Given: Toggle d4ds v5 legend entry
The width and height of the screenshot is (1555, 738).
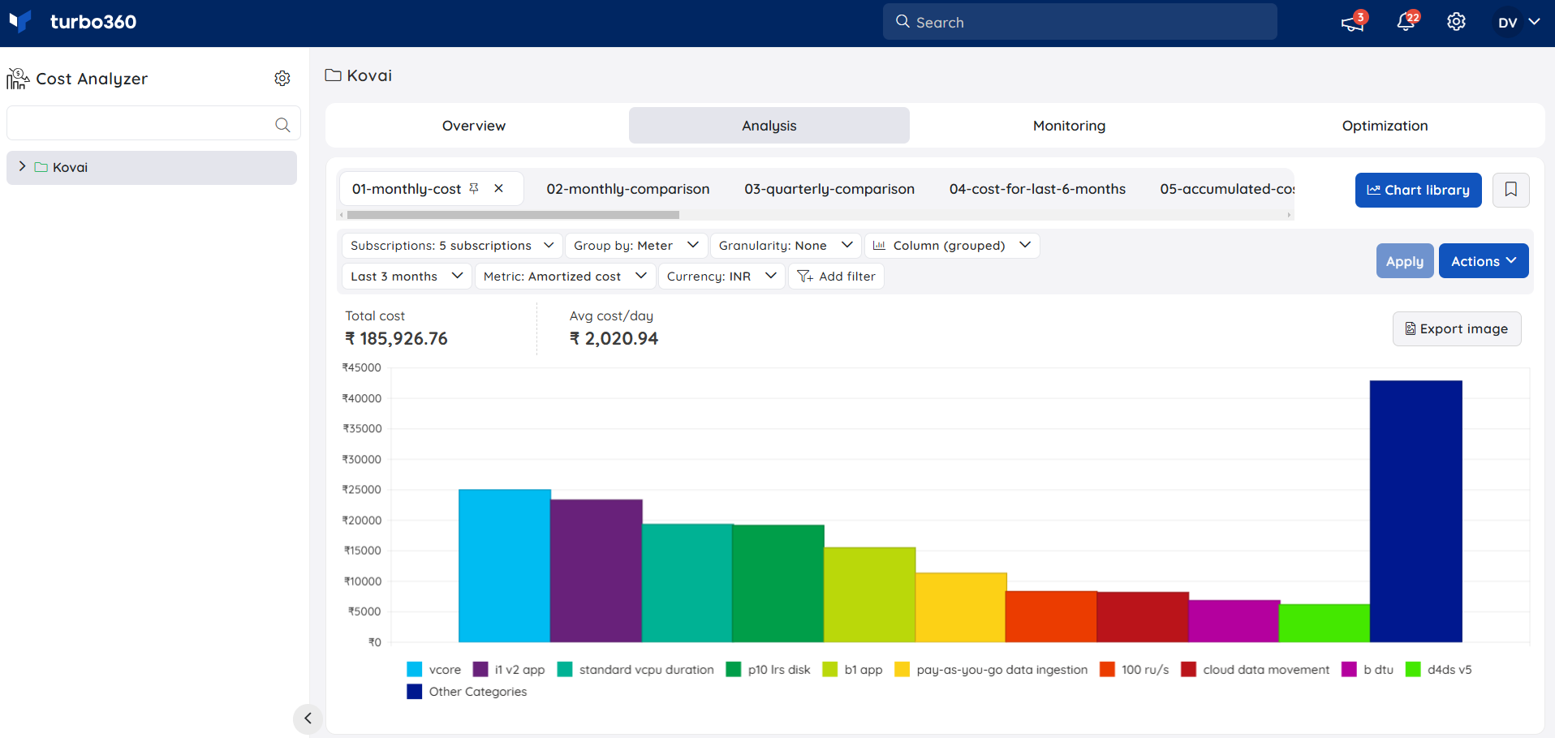Looking at the screenshot, I should [1439, 669].
